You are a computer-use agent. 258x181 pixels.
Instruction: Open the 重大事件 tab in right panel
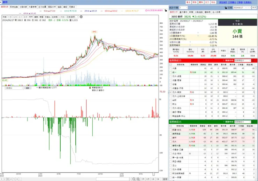click(183, 12)
